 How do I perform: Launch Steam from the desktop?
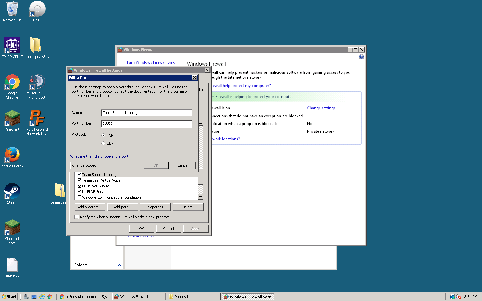[12, 192]
